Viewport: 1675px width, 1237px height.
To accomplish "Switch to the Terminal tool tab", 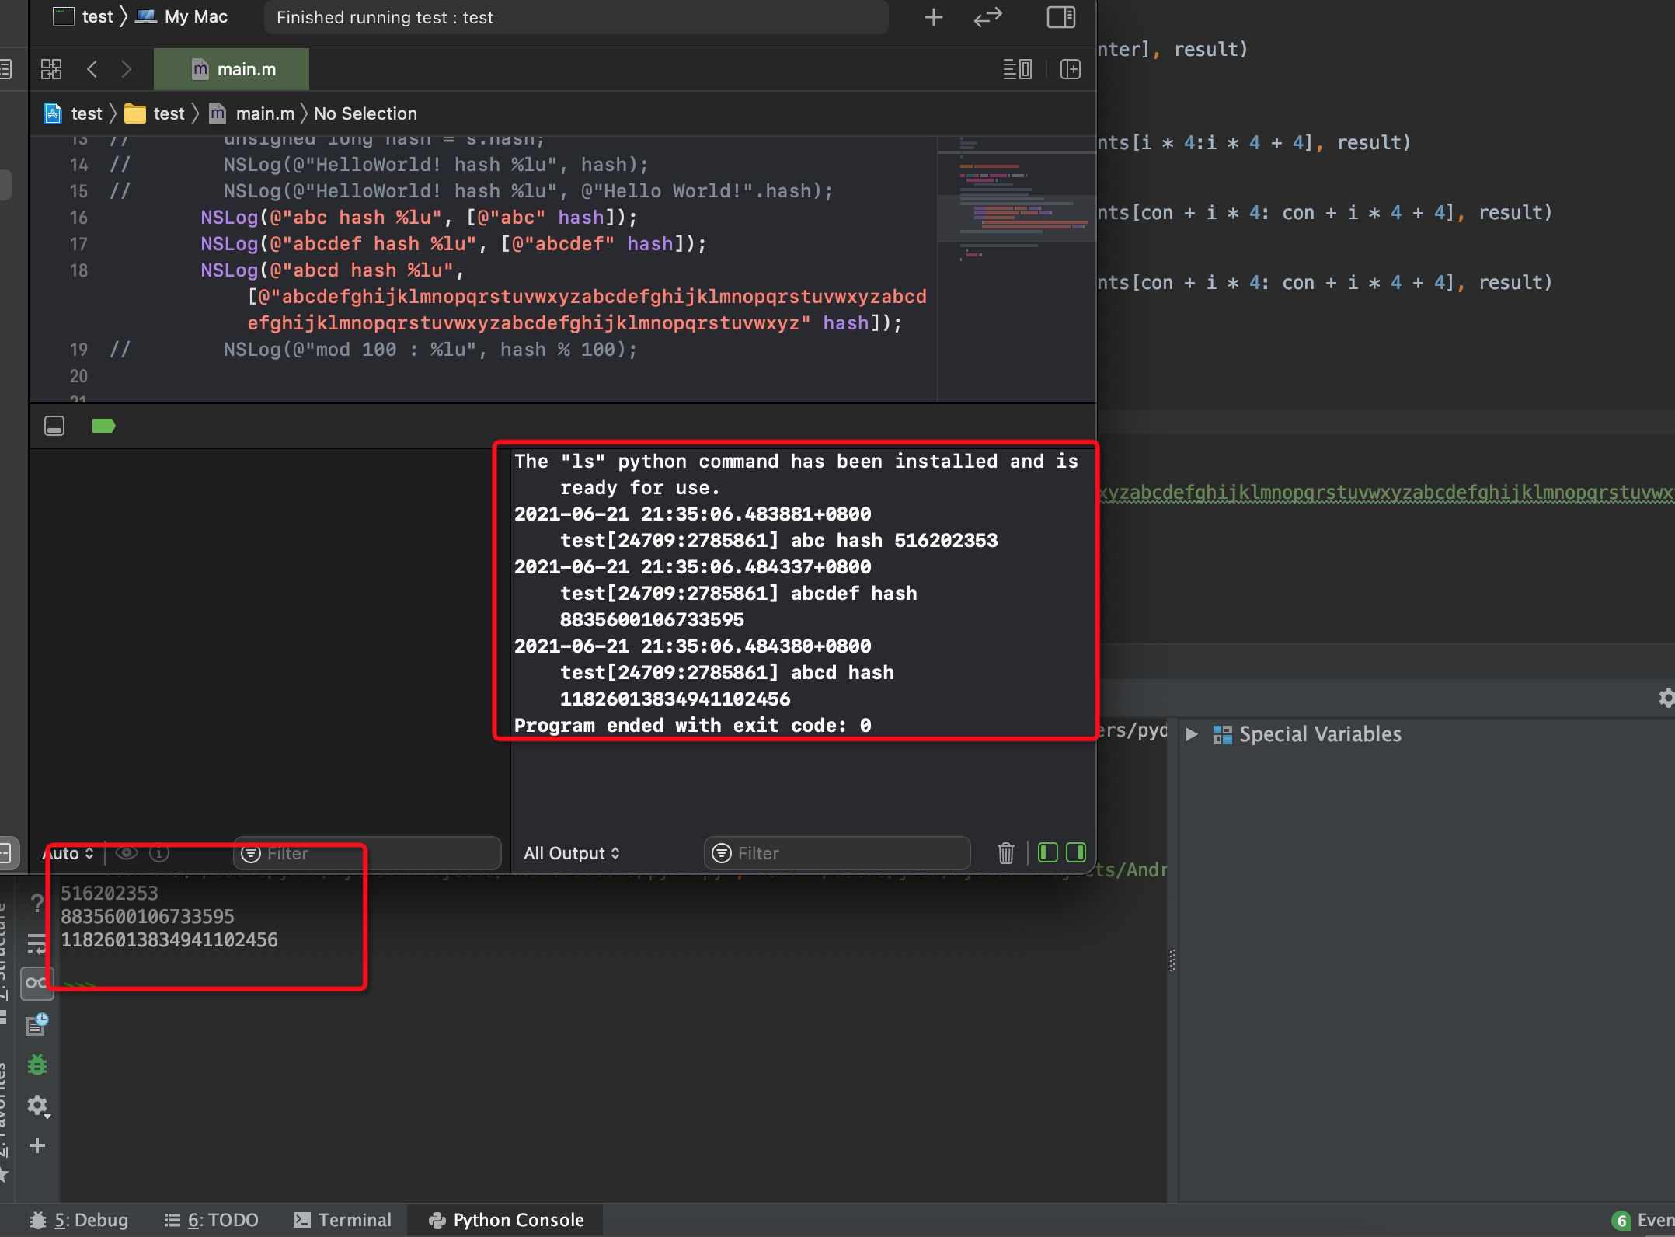I will pyautogui.click(x=343, y=1220).
